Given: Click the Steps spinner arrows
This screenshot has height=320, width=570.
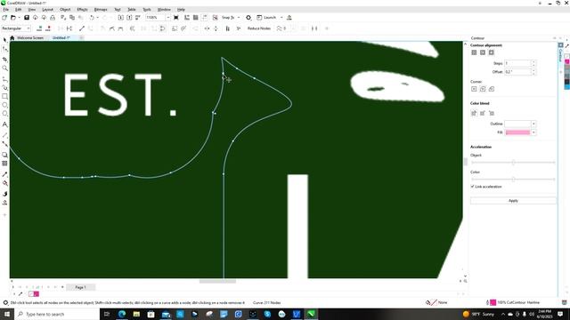Looking at the screenshot, I should click(x=533, y=63).
